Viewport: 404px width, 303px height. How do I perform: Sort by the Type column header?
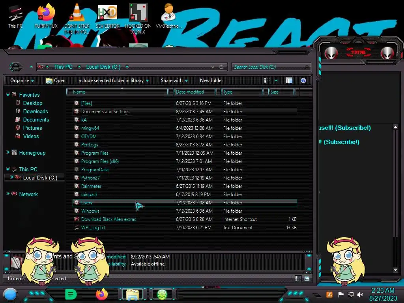tap(242, 92)
